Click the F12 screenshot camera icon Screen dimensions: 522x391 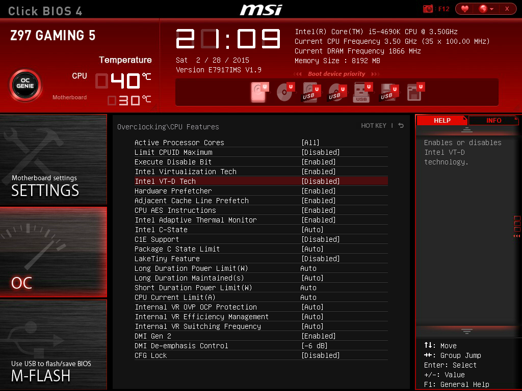pyautogui.click(x=428, y=9)
